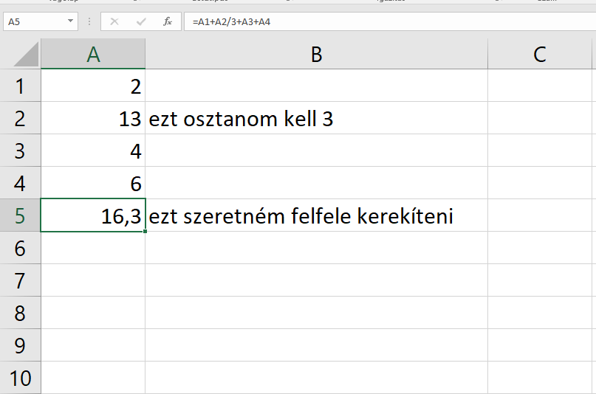
Task: Select row 1 header
Action: tap(20, 86)
